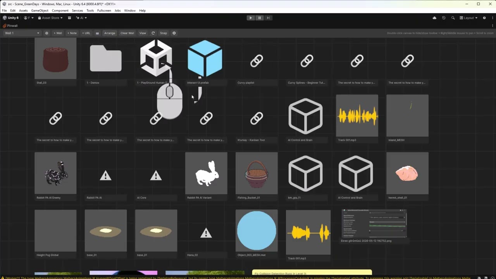Toggle the Snap option in Pinwall toolbar
The image size is (496, 279).
164,33
